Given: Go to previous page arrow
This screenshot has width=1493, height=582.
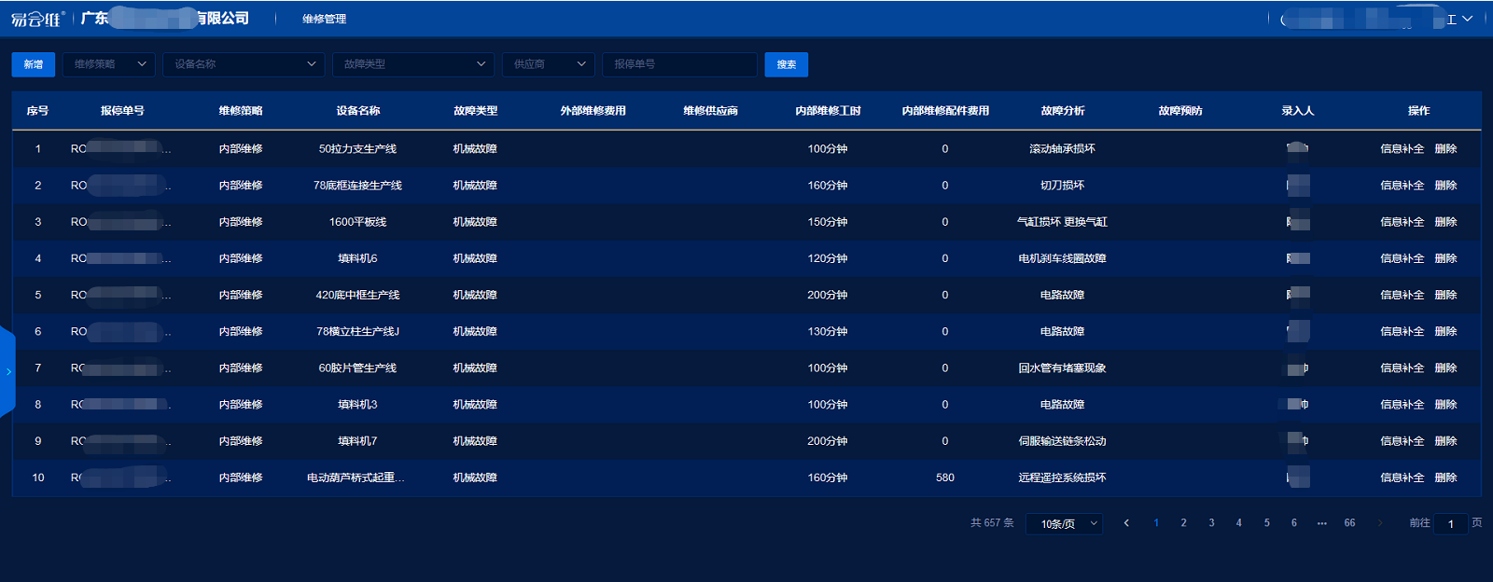Looking at the screenshot, I should pos(1126,523).
